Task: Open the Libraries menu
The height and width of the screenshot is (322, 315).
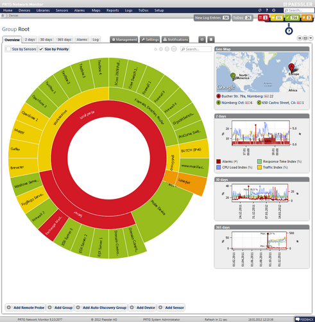Action: (x=43, y=10)
